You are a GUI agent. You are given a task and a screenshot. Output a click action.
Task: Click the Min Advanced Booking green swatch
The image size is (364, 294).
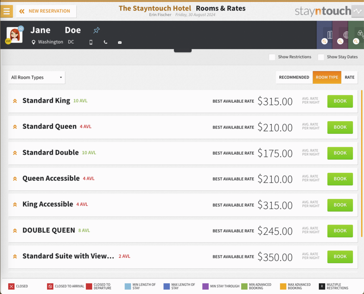point(244,287)
